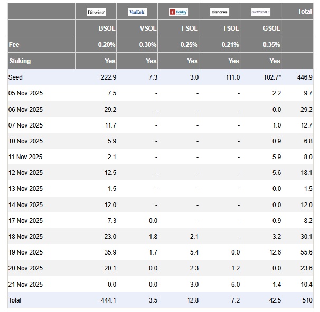Click the Bitwise logo
Viewport: 320px width, 312px height.
click(x=96, y=12)
